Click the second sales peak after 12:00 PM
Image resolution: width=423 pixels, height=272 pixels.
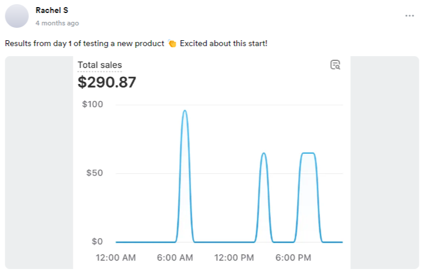point(263,154)
